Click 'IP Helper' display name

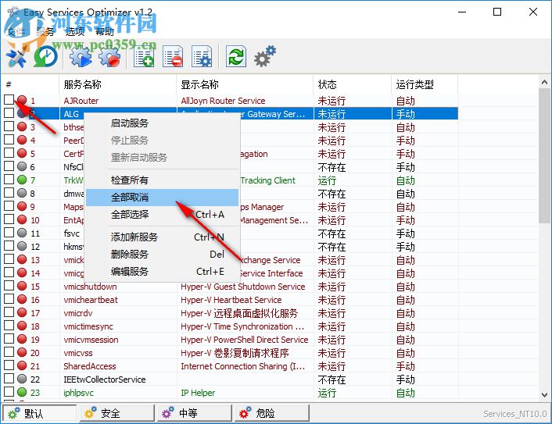(x=198, y=393)
